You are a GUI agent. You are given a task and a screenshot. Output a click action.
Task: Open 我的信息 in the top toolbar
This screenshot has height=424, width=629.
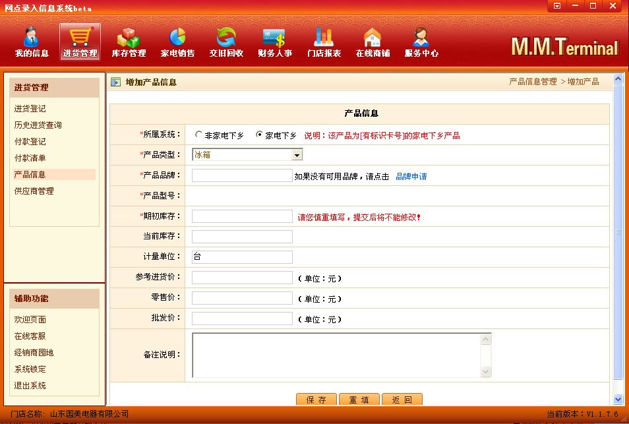(x=31, y=42)
